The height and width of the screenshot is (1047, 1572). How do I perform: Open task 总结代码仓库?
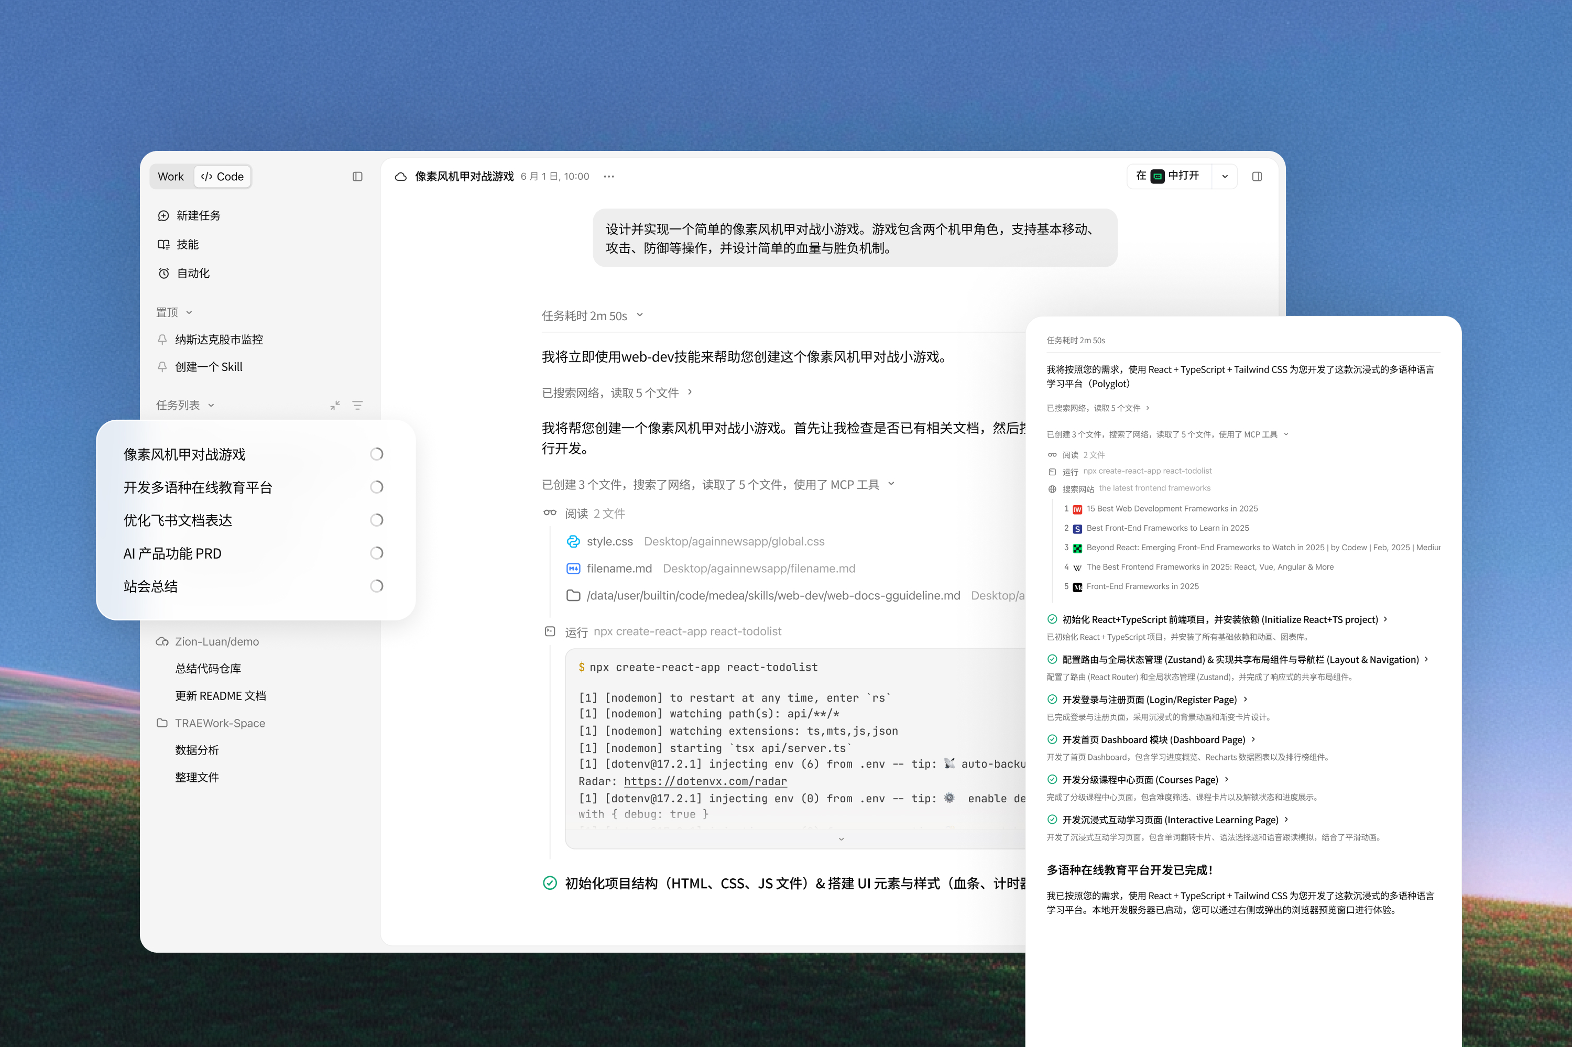click(208, 669)
